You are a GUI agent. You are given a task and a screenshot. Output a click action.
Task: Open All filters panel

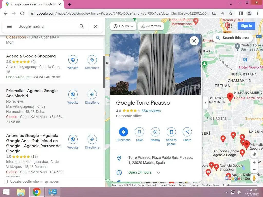click(x=151, y=26)
